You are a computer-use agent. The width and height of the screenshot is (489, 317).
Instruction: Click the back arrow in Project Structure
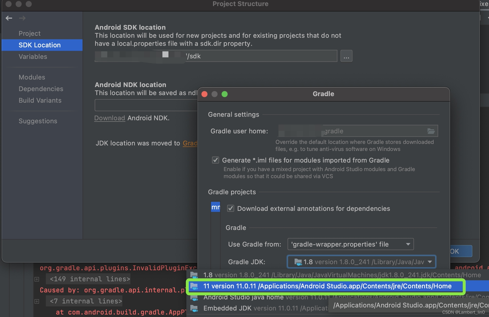click(x=9, y=18)
